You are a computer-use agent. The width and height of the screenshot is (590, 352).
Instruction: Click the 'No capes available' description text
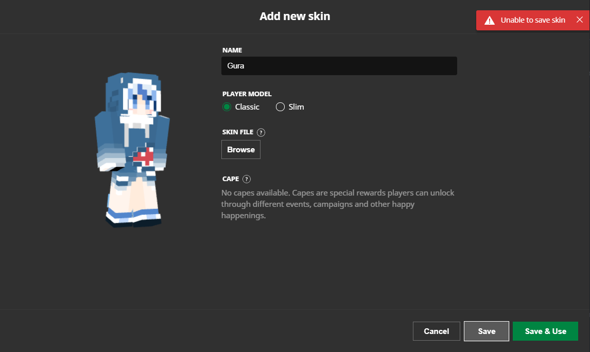coord(338,204)
